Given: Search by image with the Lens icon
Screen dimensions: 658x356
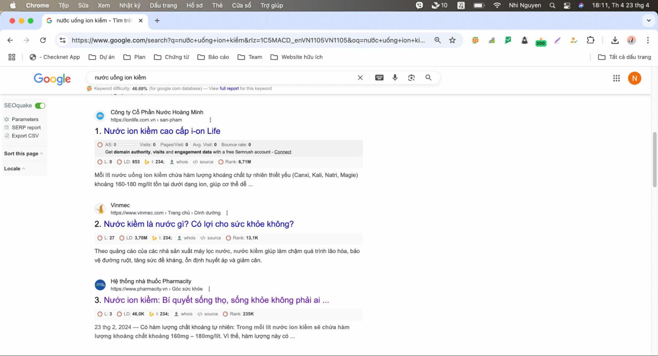Looking at the screenshot, I should (x=411, y=78).
